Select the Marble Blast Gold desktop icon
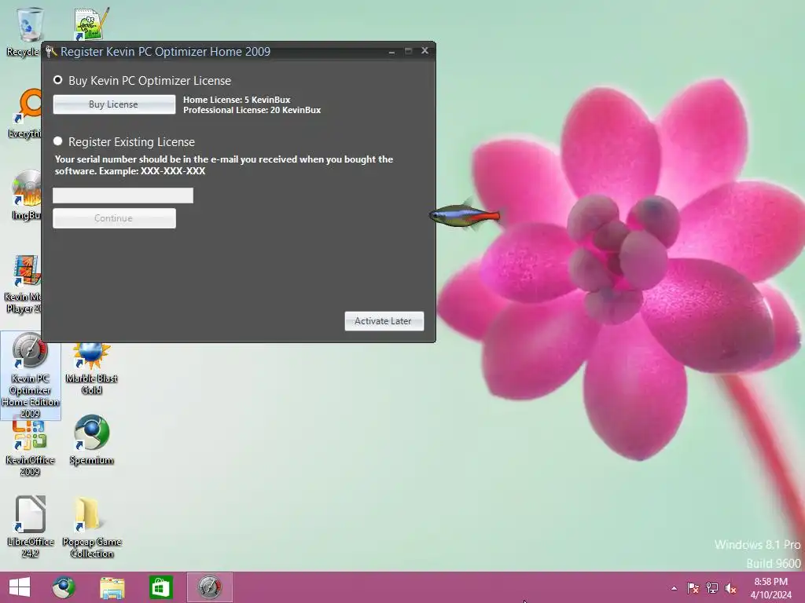805x603 pixels. (91, 367)
